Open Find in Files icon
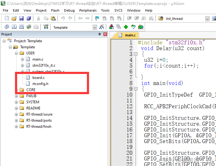 161,18
